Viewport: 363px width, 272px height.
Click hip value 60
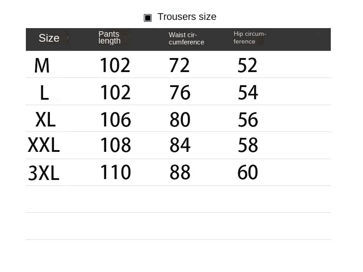tap(248, 172)
